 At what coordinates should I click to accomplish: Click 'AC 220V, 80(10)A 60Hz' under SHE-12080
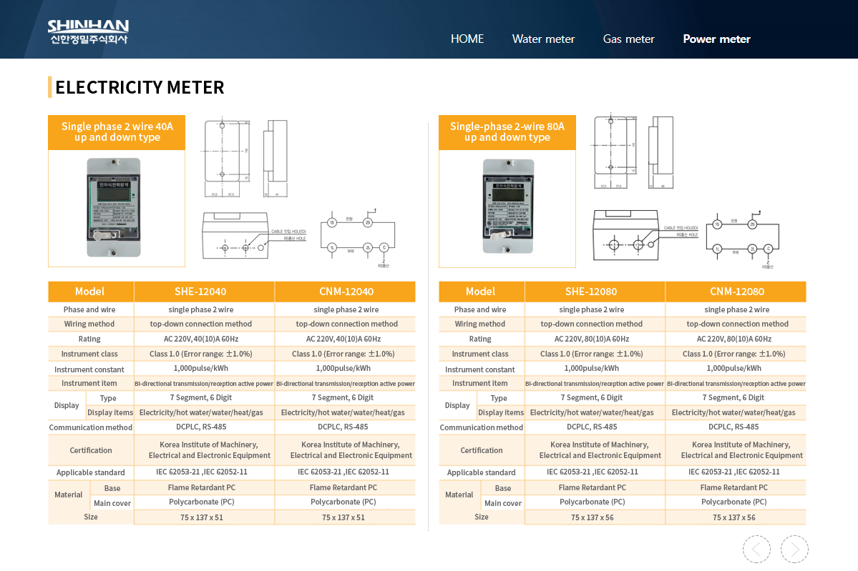pos(592,339)
